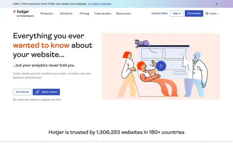Dismiss the language announcement banner

217,4
